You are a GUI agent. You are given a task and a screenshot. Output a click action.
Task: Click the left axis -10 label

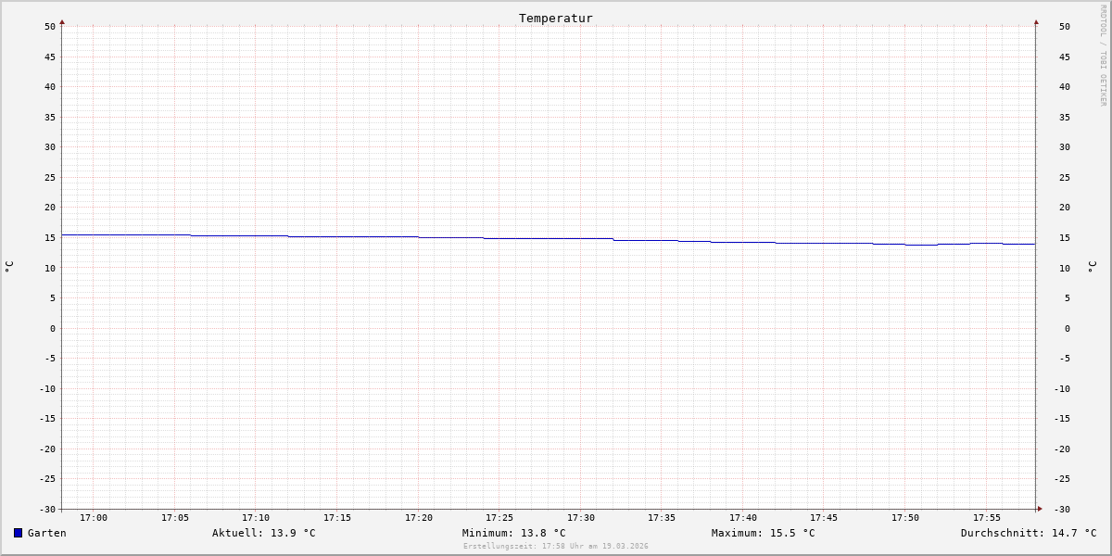tap(47, 388)
